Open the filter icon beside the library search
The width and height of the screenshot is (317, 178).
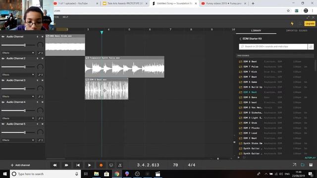click(x=311, y=46)
